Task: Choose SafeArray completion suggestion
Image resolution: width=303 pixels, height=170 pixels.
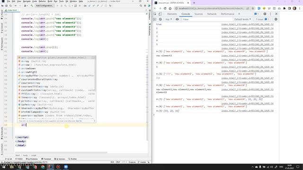Action: 56,105
